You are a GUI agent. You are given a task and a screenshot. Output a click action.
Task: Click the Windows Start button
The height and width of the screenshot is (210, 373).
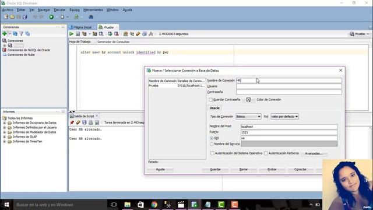coord(6,205)
